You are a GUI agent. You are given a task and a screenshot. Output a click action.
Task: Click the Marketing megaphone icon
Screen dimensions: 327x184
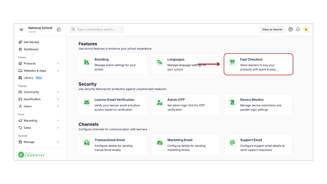click(x=20, y=120)
